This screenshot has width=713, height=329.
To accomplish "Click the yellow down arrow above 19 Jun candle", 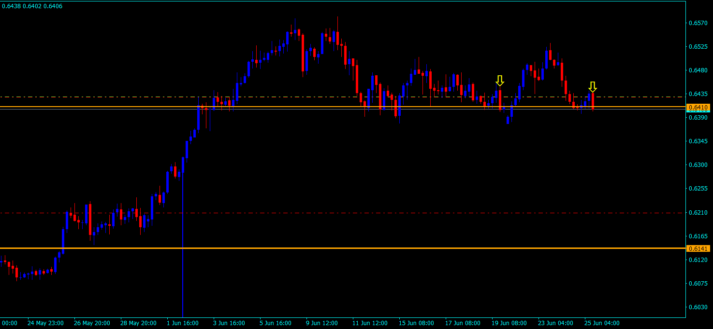I will (x=500, y=81).
